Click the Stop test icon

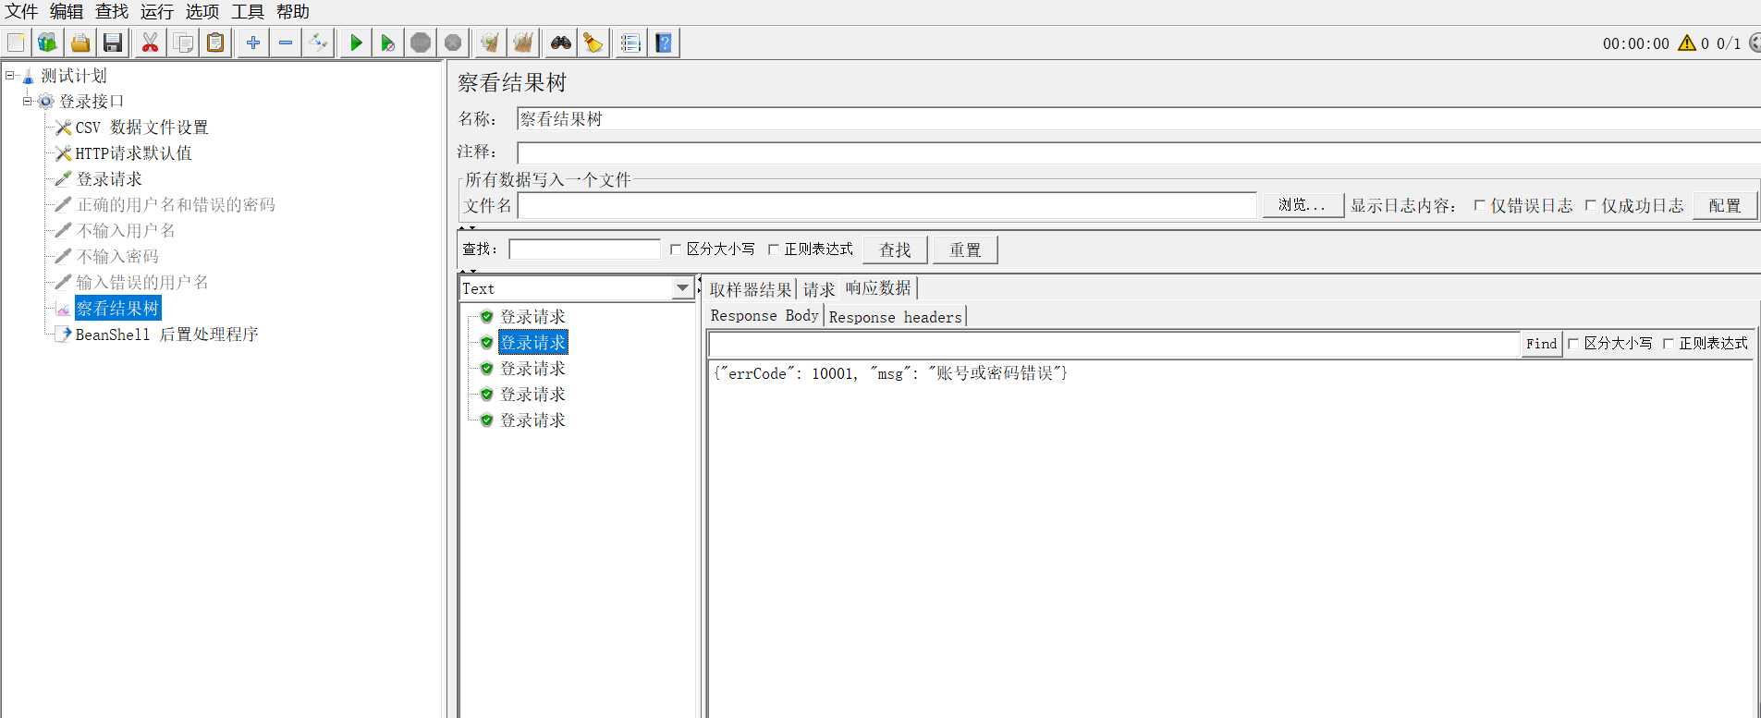click(x=421, y=43)
